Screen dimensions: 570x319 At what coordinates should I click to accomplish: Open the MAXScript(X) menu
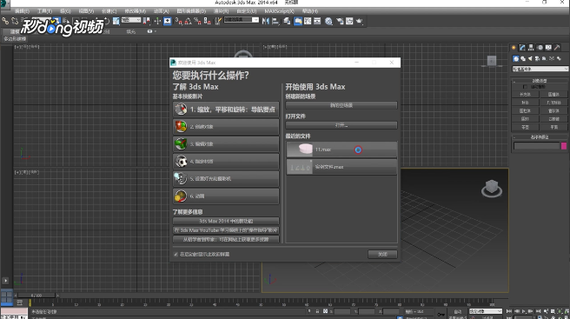click(279, 11)
